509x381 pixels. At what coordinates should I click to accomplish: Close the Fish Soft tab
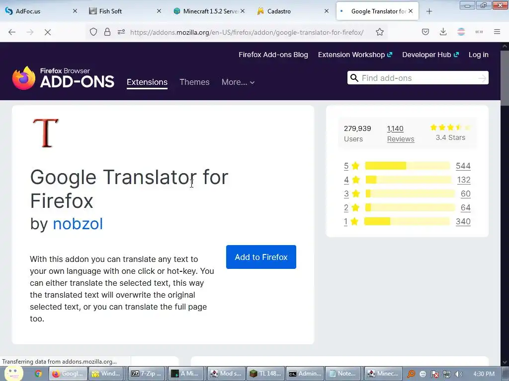159,11
